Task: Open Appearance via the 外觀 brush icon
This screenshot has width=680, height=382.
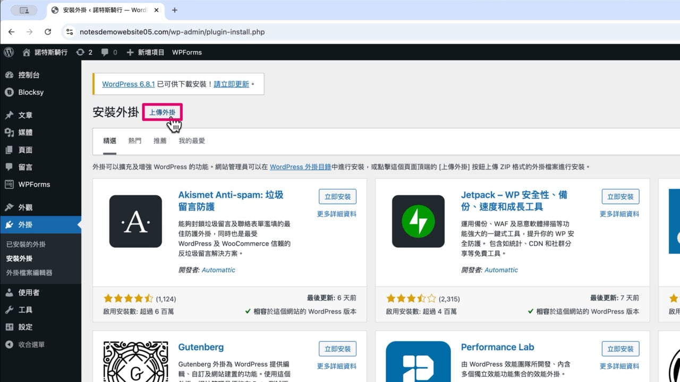Action: (10, 207)
